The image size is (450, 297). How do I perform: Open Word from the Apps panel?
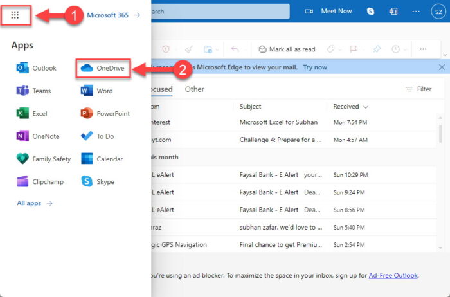pyautogui.click(x=96, y=91)
